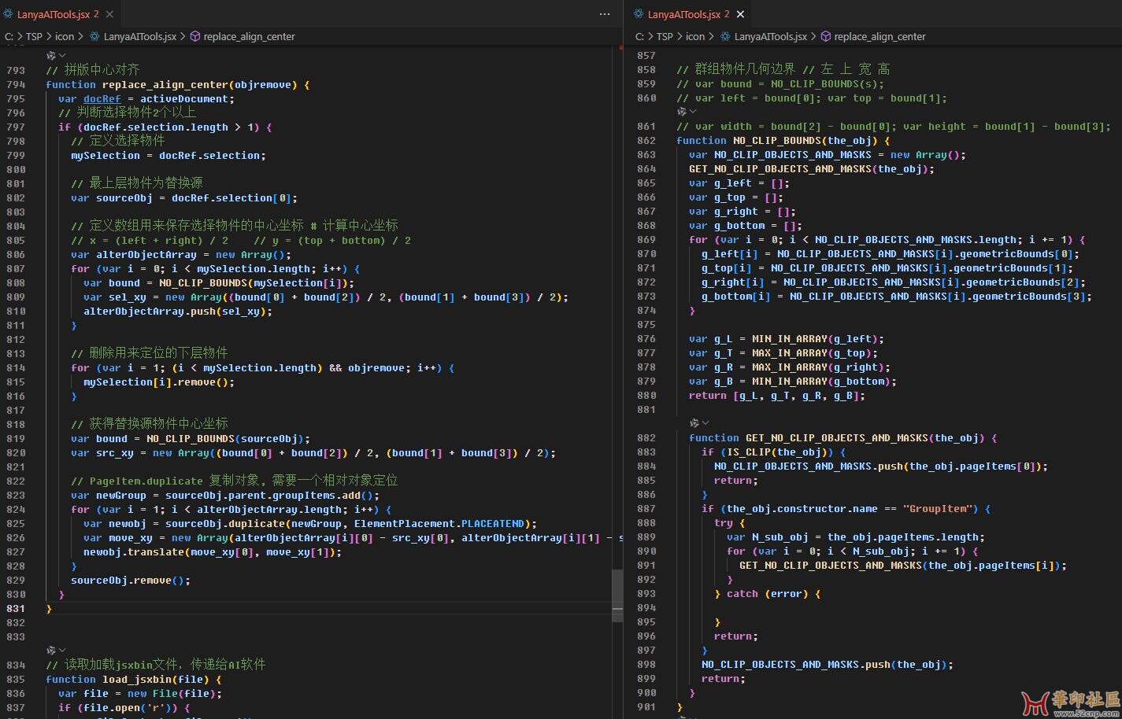Screen dimensions: 1122x719
Task: Open TSP breadcrumb in left pane
Action: click(35, 36)
